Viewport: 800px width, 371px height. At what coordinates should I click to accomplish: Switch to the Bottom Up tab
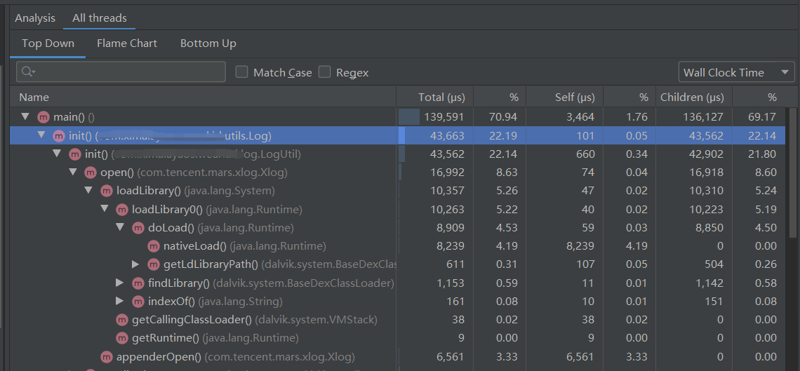[208, 43]
